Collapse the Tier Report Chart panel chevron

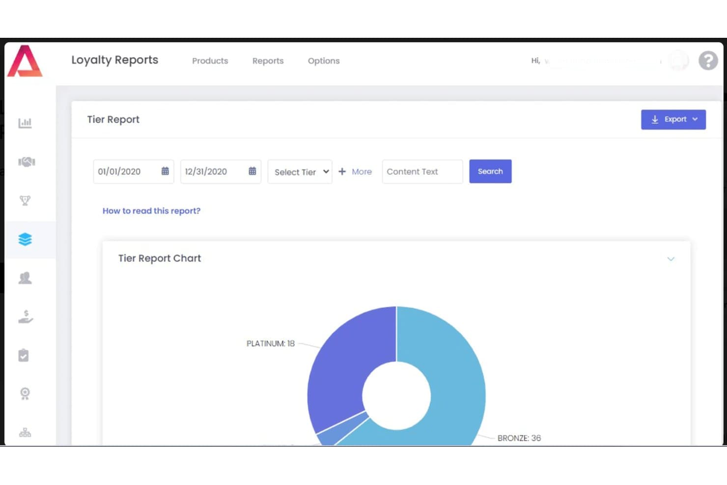(671, 259)
